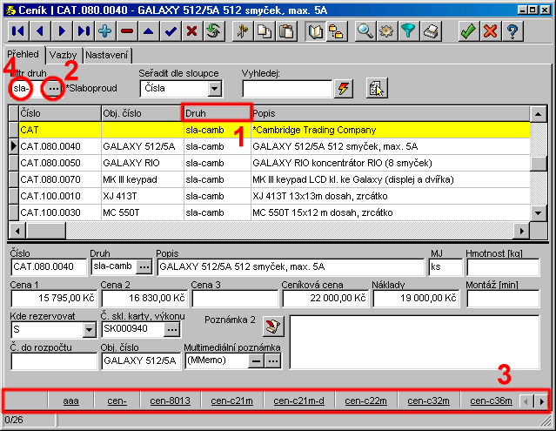Click the ellipsis button beside the Filtr druh field

pyautogui.click(x=54, y=88)
